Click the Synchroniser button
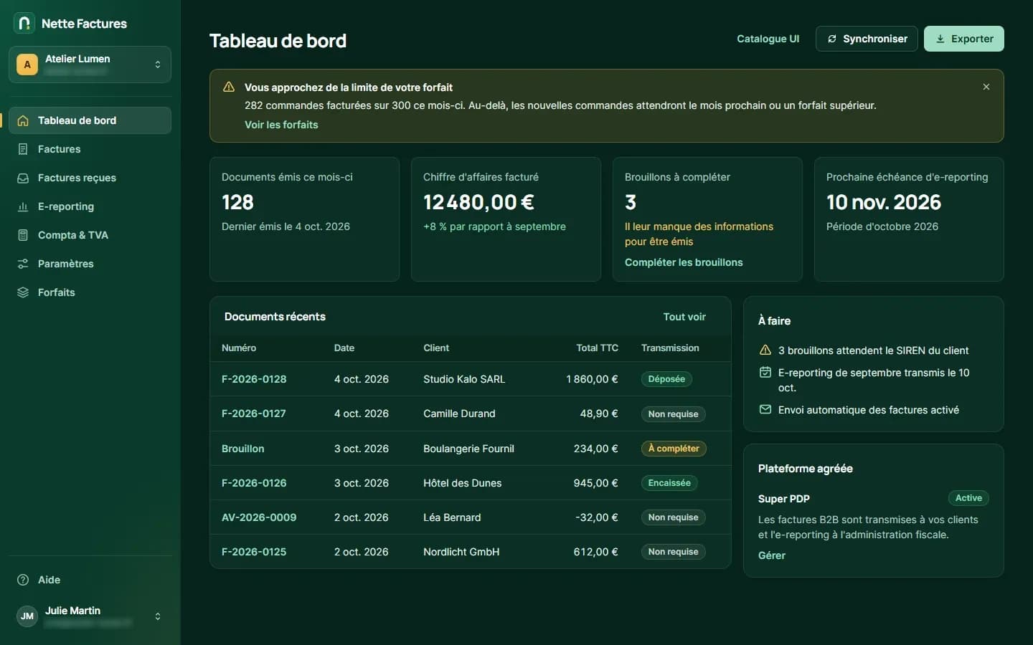This screenshot has height=645, width=1033. point(867,39)
